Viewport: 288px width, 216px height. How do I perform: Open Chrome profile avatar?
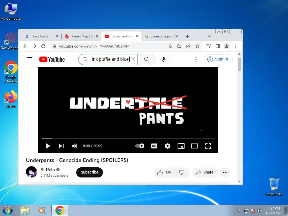[x=227, y=46]
